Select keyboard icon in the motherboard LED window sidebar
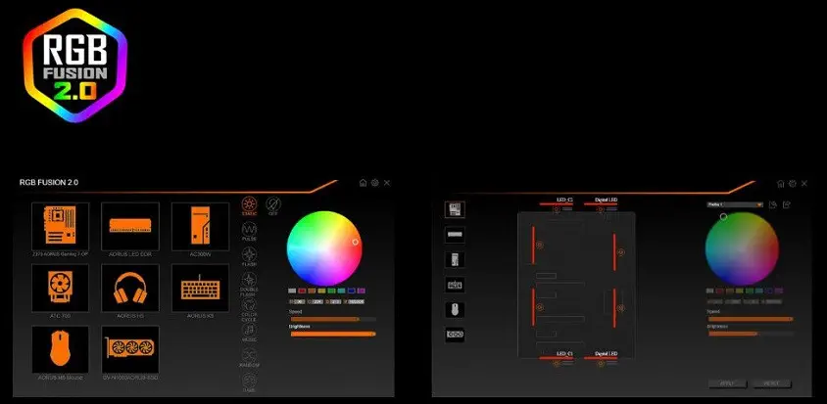This screenshot has width=827, height=404. 455,285
